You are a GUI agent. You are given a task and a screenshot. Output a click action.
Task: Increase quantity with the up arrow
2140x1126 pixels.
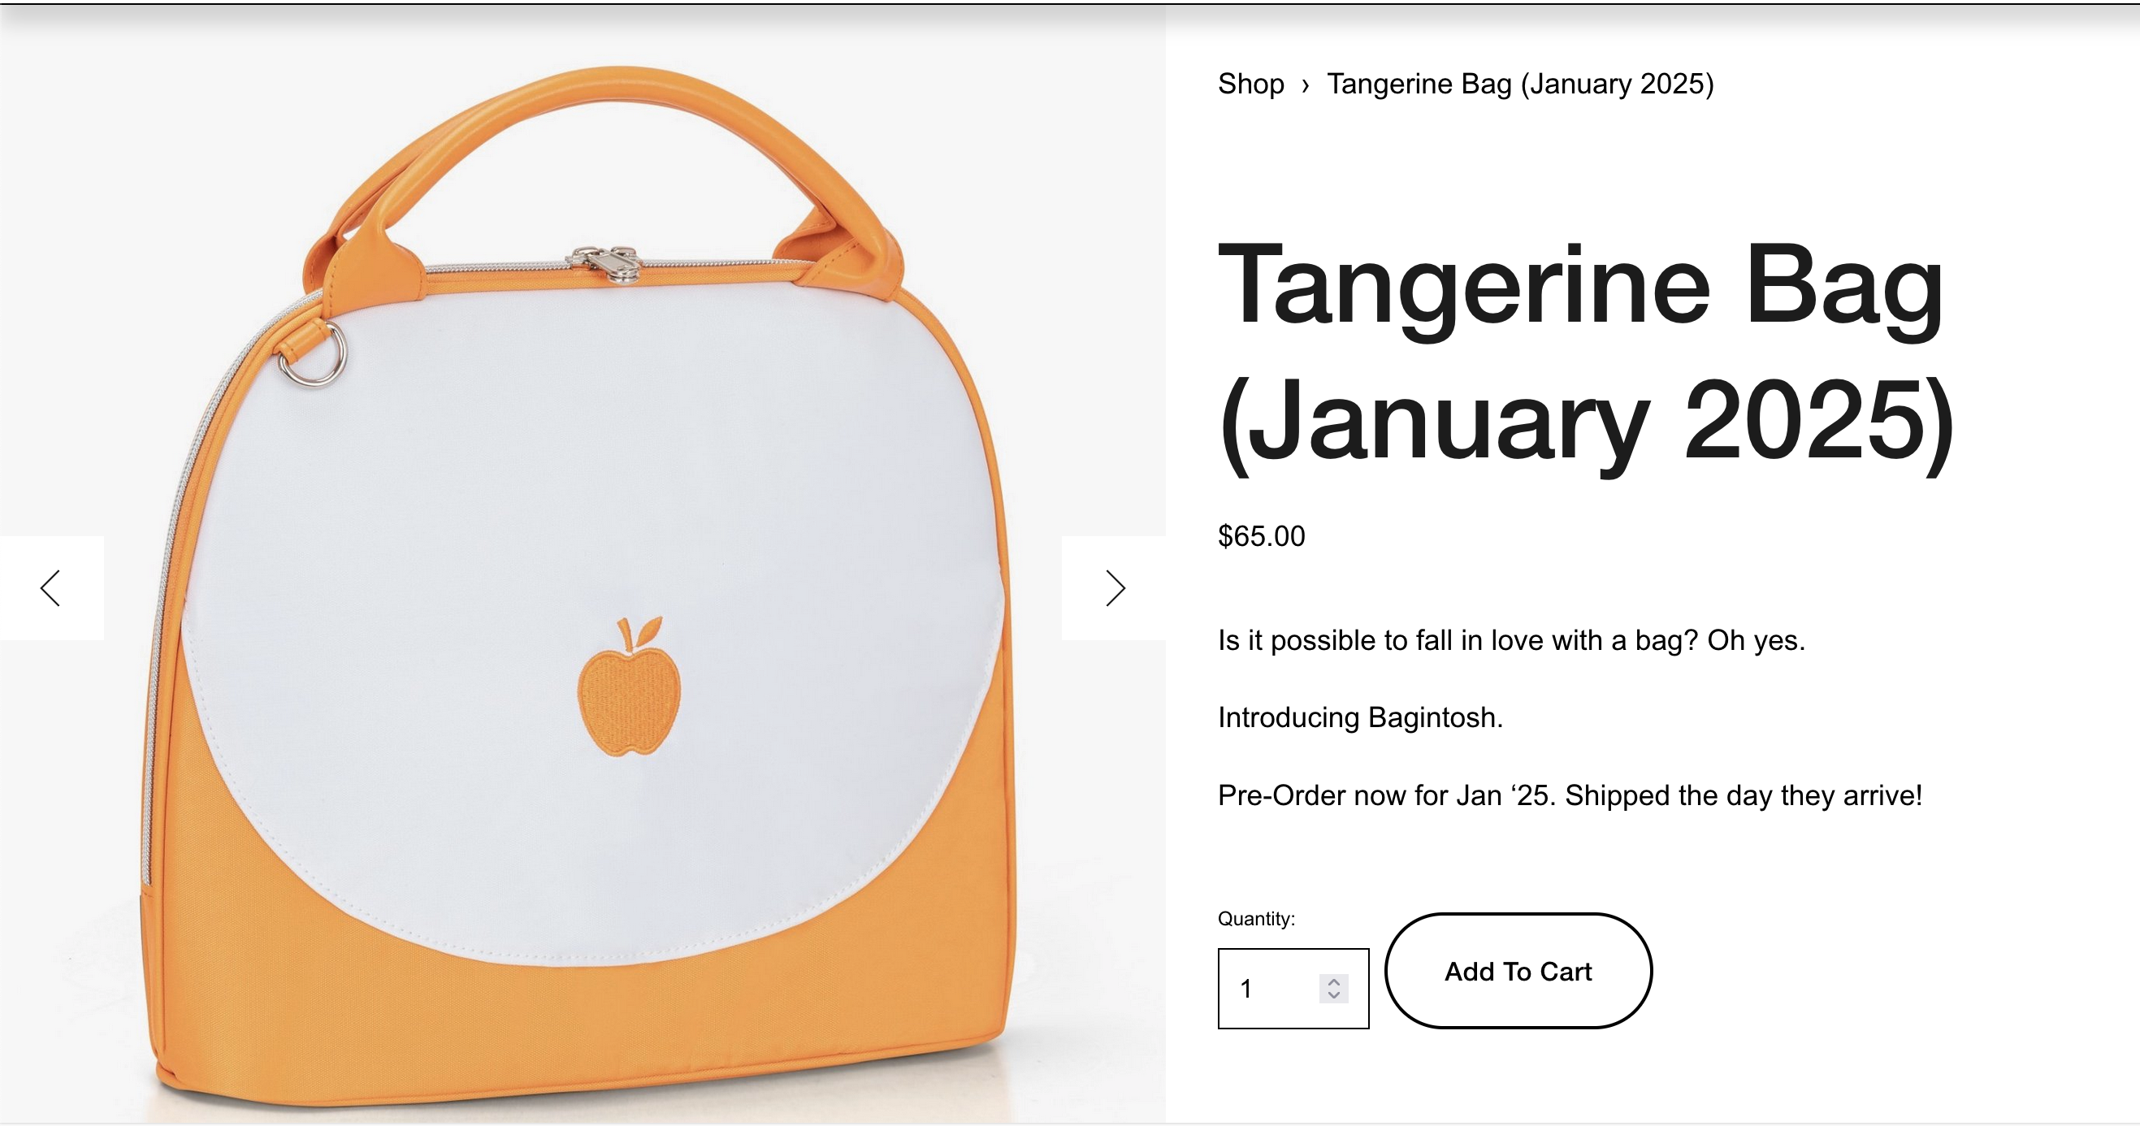[1333, 981]
